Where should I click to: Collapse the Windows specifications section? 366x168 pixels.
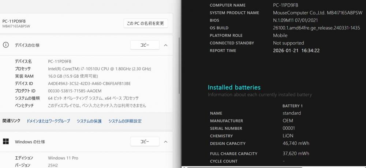coord(166,141)
